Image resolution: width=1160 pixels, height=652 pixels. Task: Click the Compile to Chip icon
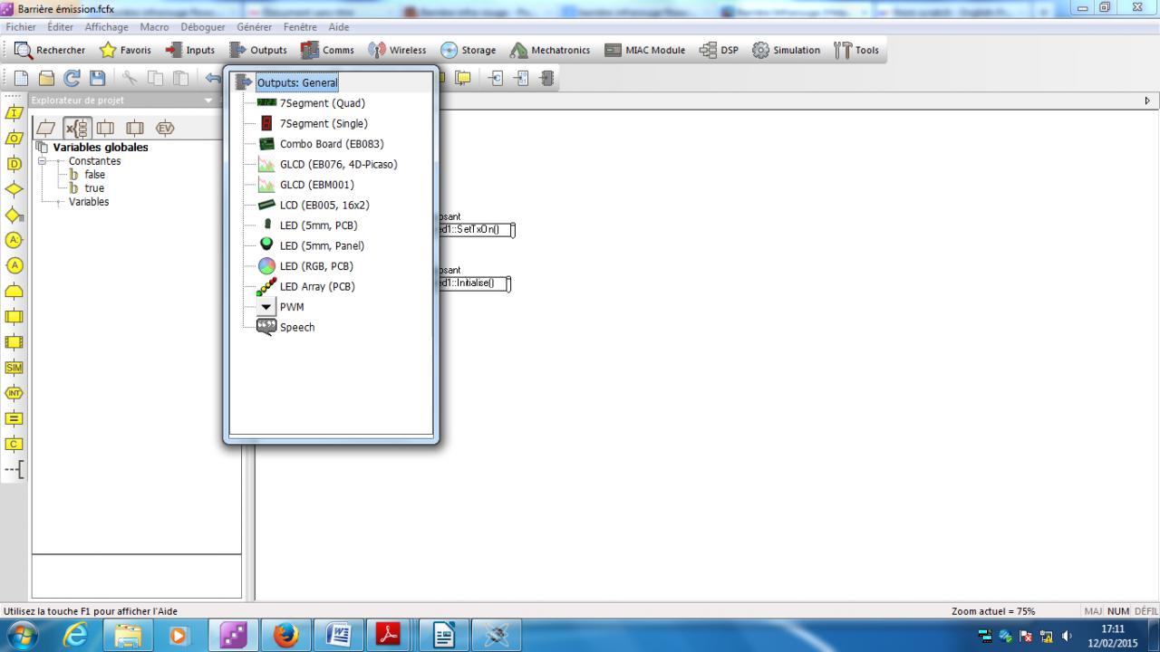(547, 79)
